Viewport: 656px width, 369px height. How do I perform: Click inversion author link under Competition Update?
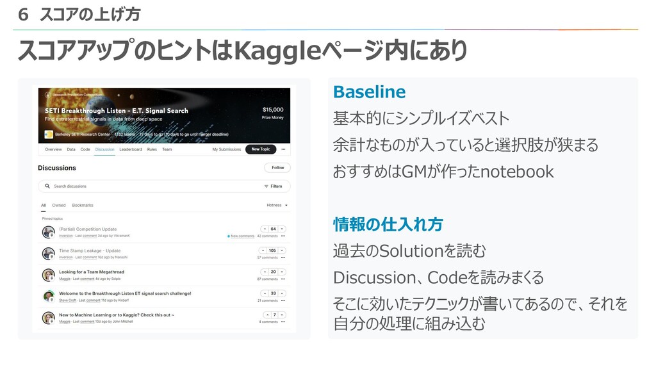tap(66, 236)
